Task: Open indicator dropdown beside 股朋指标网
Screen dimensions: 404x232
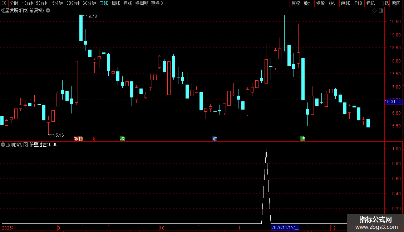Action: (3, 145)
